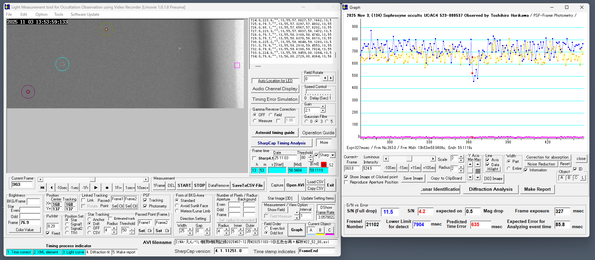Click the Diffraction Analysis button
The width and height of the screenshot is (595, 260).
[x=490, y=189]
